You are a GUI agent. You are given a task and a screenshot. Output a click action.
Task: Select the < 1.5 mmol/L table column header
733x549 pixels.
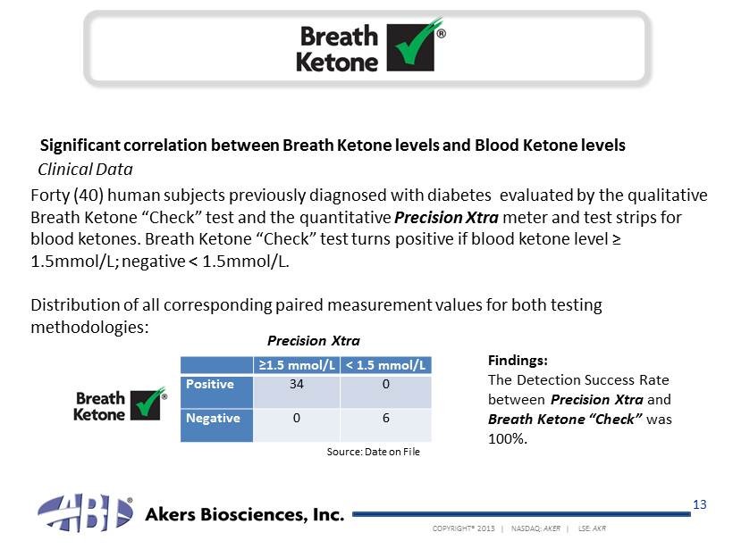click(x=386, y=364)
